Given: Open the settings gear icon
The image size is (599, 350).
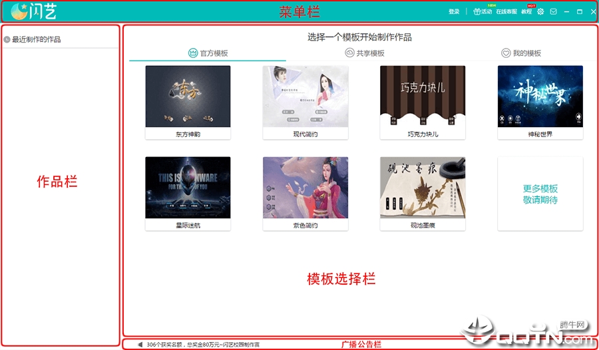Looking at the screenshot, I should click(x=540, y=12).
